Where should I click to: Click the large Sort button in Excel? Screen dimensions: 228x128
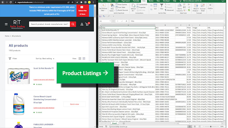click(155, 7)
